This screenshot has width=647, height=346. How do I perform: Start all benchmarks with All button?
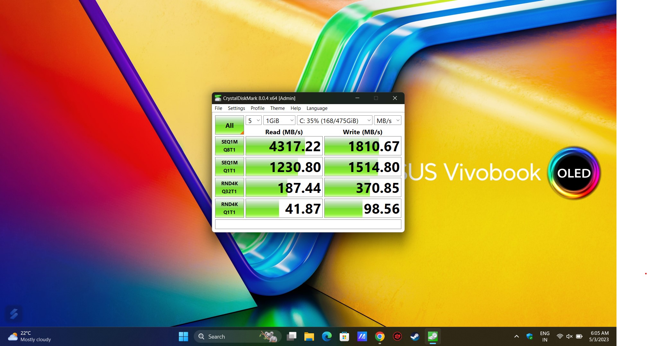click(x=229, y=125)
